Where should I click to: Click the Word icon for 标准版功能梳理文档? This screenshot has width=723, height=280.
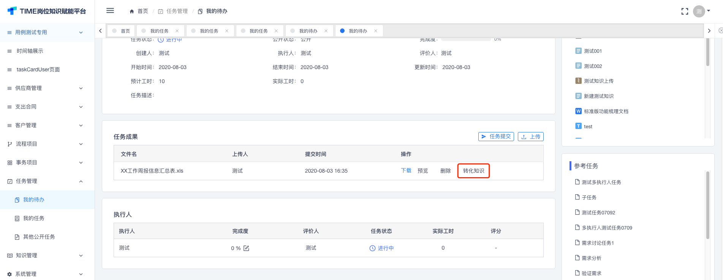tap(578, 111)
